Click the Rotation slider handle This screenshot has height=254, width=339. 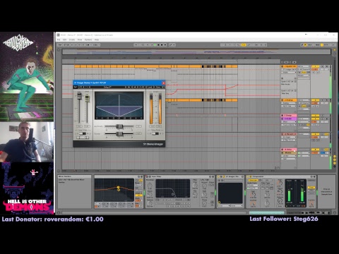click(119, 134)
